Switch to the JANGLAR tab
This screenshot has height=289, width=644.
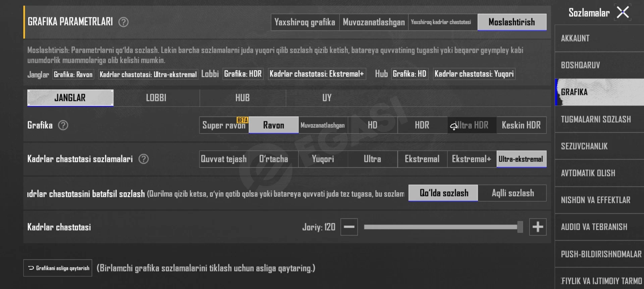click(x=70, y=98)
